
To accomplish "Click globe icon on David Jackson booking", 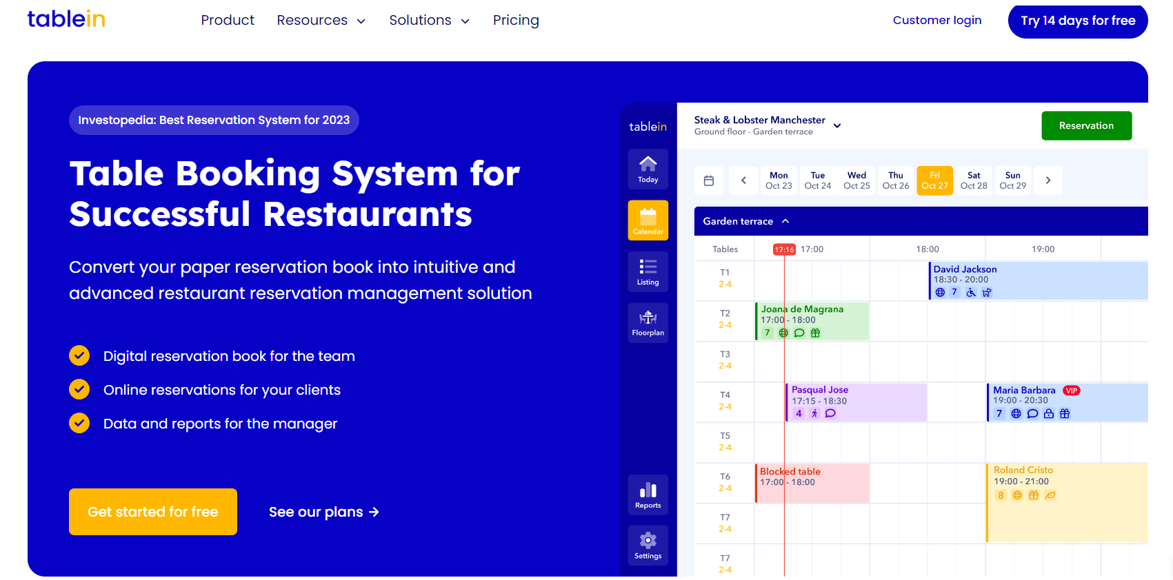I will 940,292.
